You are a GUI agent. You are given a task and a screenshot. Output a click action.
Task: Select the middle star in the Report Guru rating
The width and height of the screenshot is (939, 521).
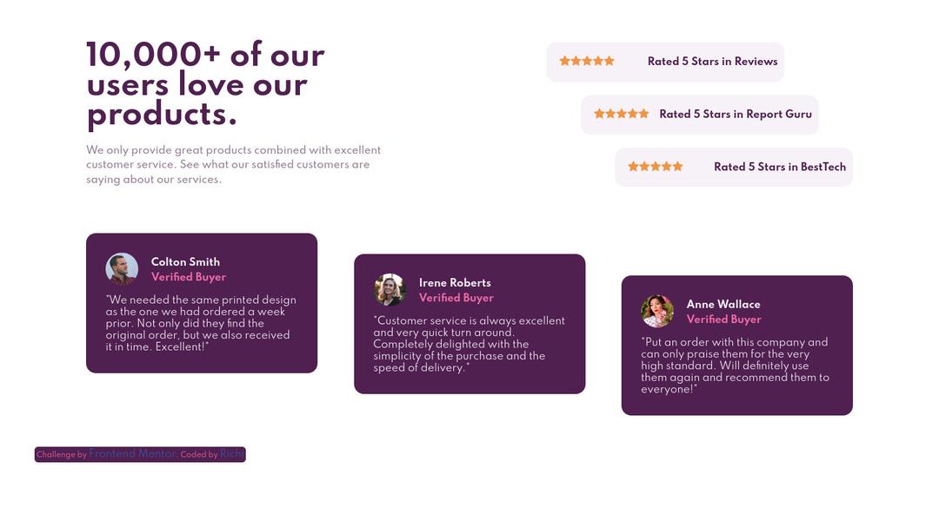coord(622,113)
